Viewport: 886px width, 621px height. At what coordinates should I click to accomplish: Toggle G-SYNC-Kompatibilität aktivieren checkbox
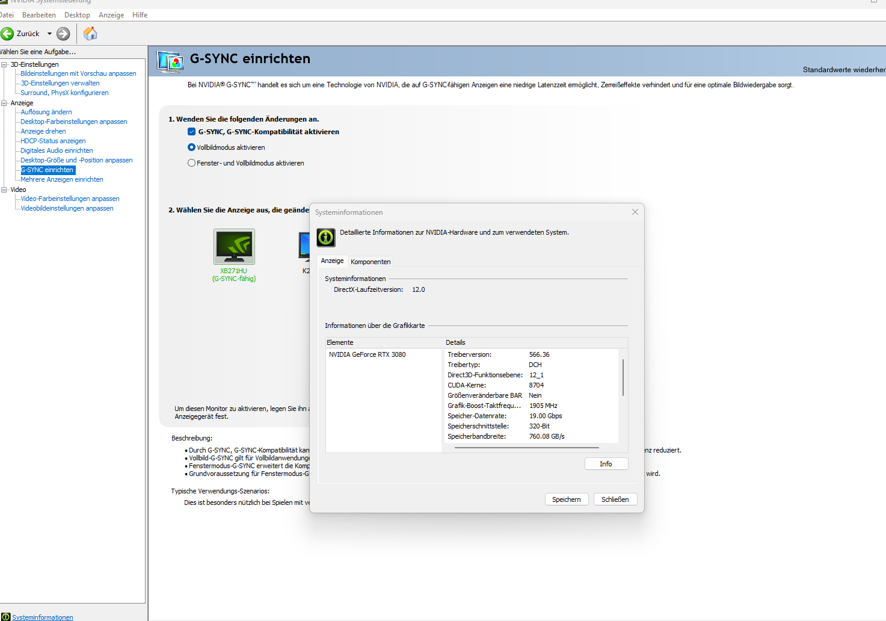click(191, 132)
